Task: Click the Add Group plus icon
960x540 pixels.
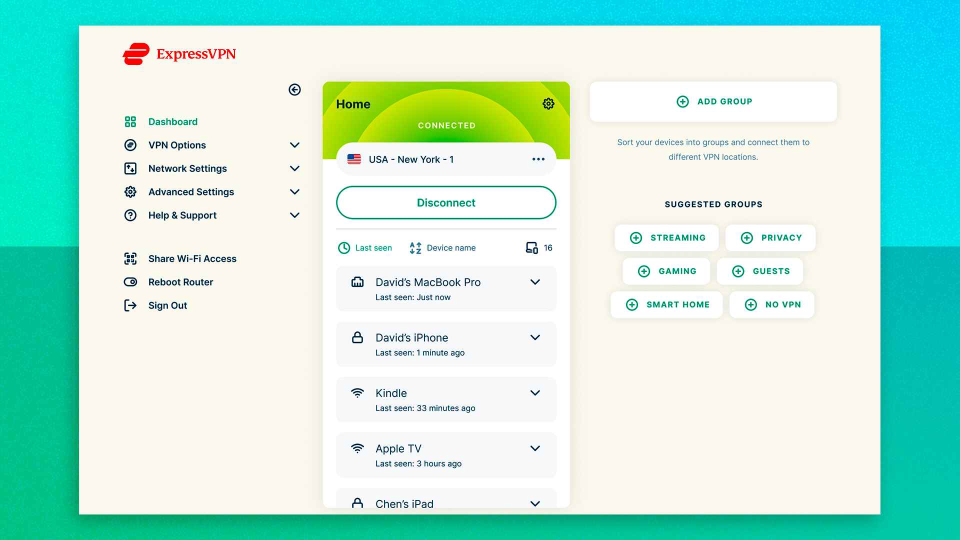Action: coord(682,101)
